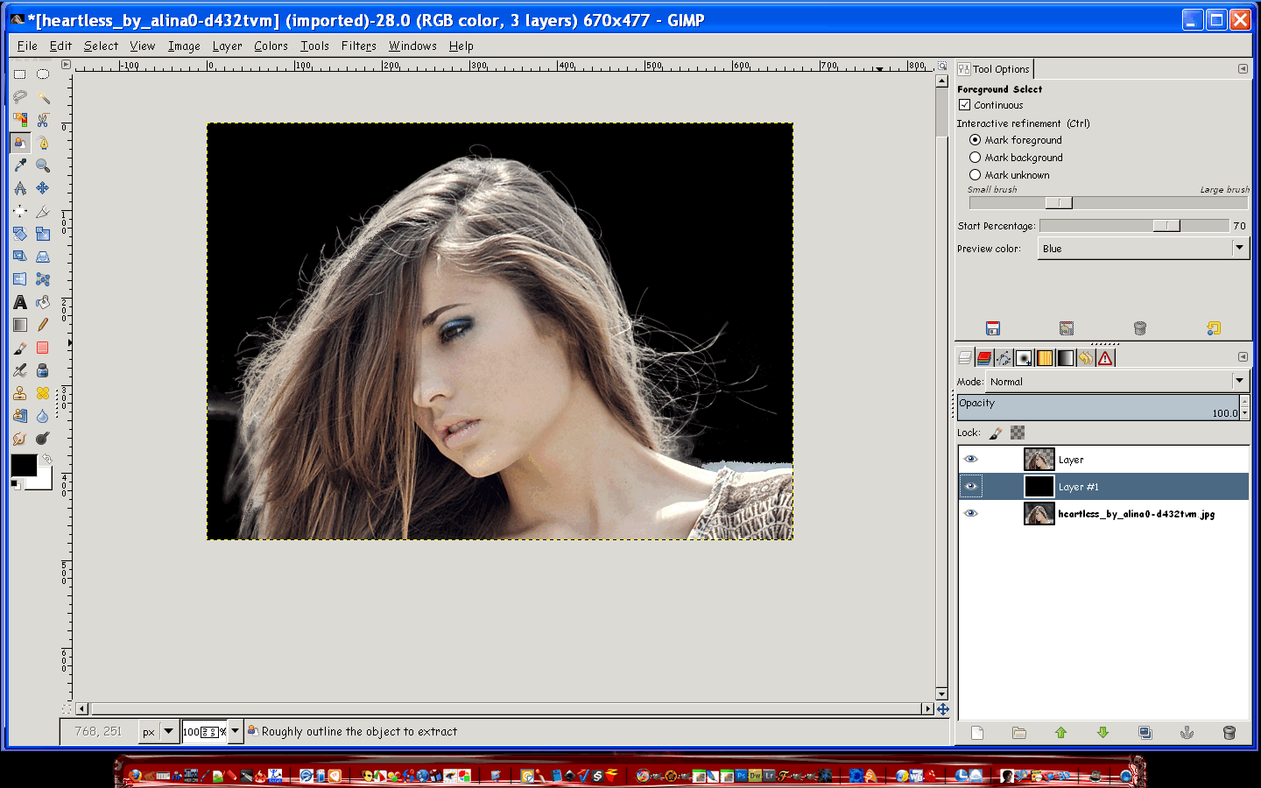Click the Opacity slider bar
This screenshot has width=1261, height=788.
coord(1099,407)
